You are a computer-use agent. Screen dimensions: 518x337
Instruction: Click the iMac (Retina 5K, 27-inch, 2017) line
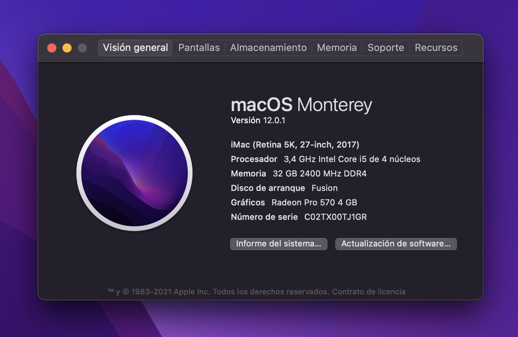(x=295, y=145)
